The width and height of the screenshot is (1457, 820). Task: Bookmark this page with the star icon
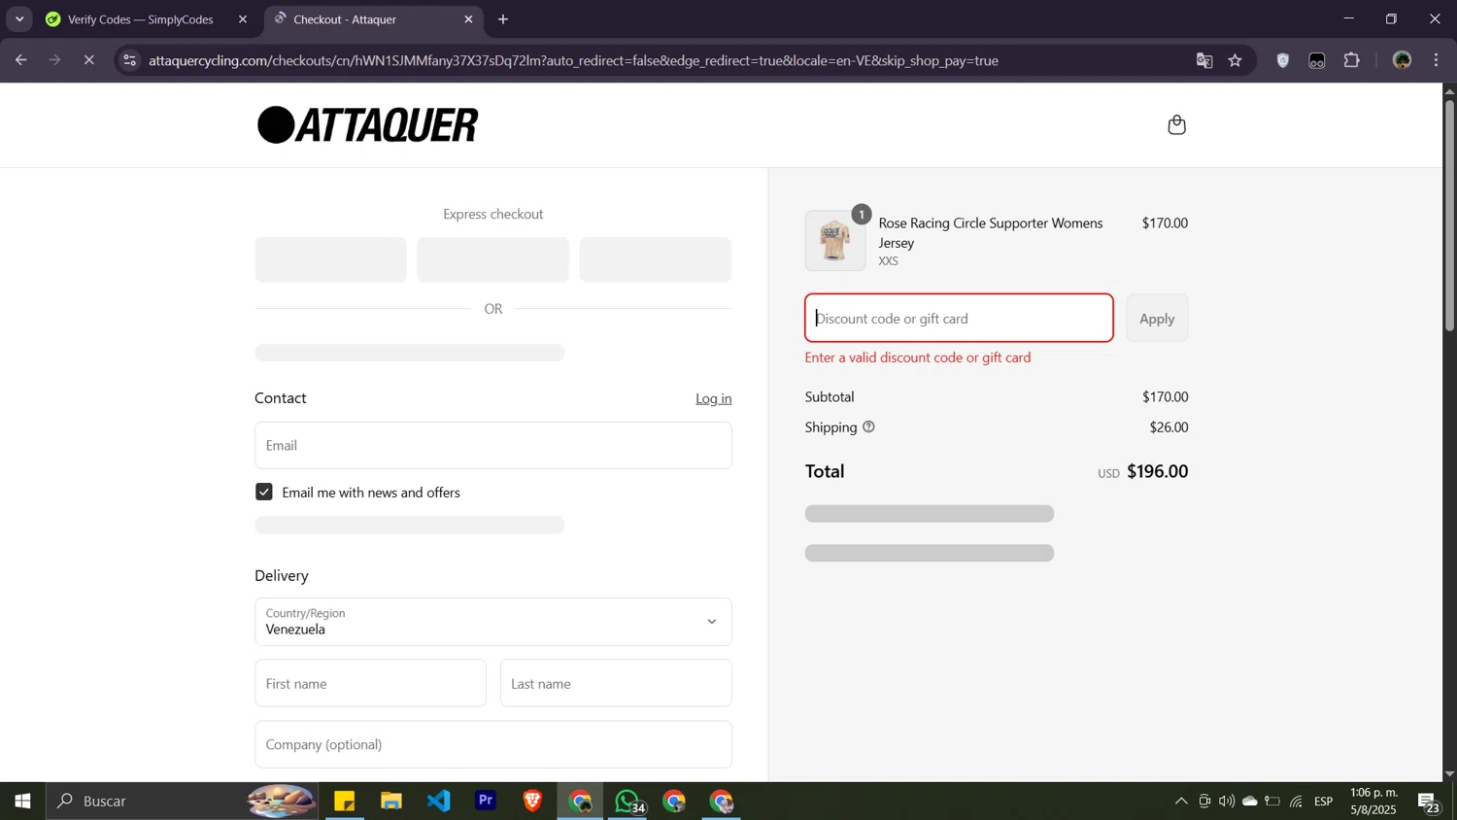point(1236,60)
